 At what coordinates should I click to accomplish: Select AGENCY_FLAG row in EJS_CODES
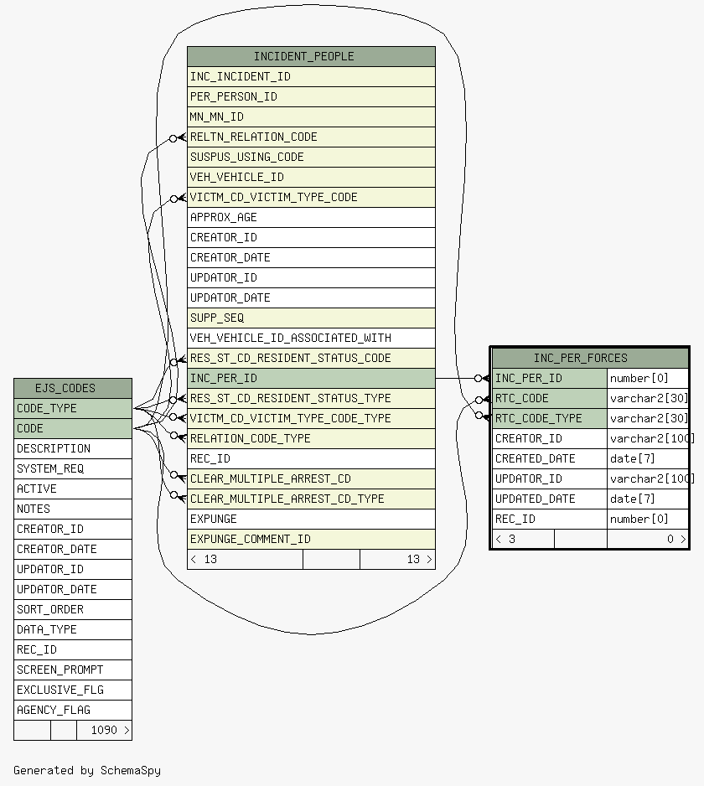pos(73,711)
